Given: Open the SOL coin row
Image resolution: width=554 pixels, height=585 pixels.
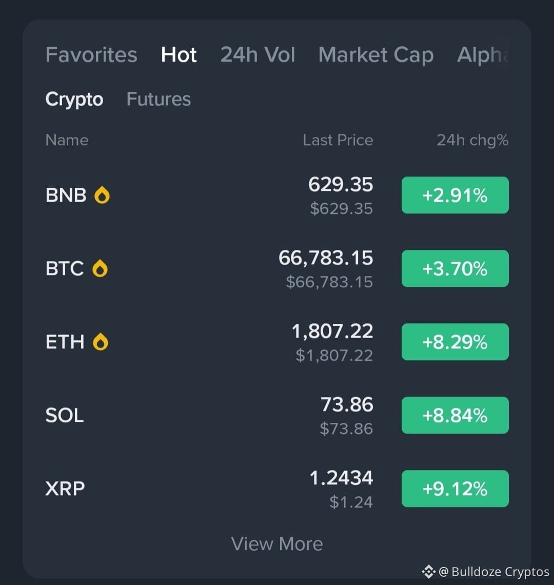Looking at the screenshot, I should (x=277, y=415).
